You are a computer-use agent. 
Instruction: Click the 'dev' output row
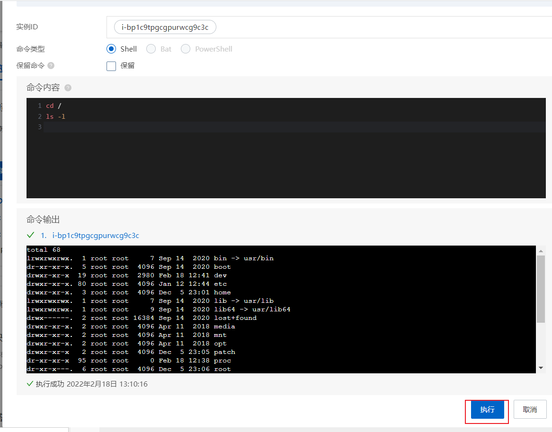[x=127, y=275]
